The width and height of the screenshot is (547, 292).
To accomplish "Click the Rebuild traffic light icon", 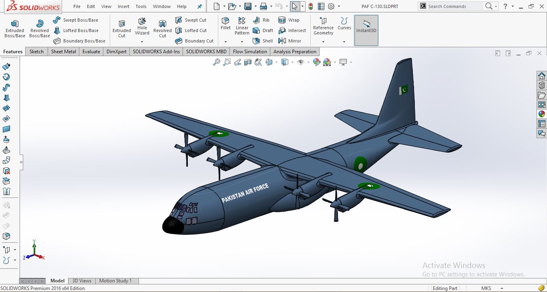I will tap(310, 6).
